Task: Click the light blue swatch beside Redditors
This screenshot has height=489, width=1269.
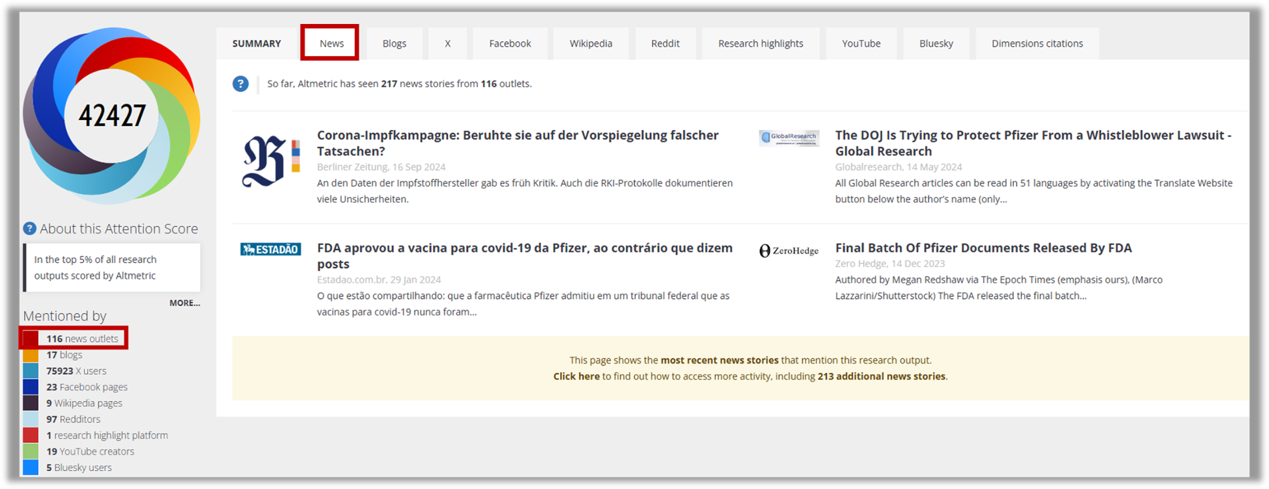Action: click(x=31, y=419)
